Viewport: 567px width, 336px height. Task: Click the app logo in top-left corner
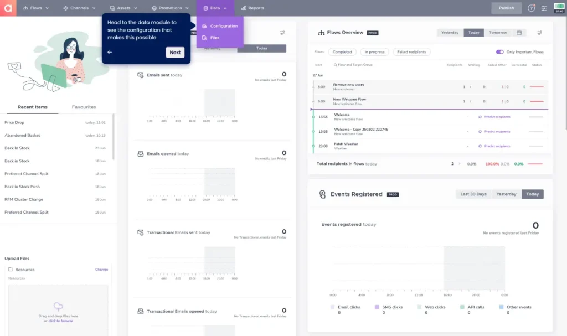pos(8,8)
